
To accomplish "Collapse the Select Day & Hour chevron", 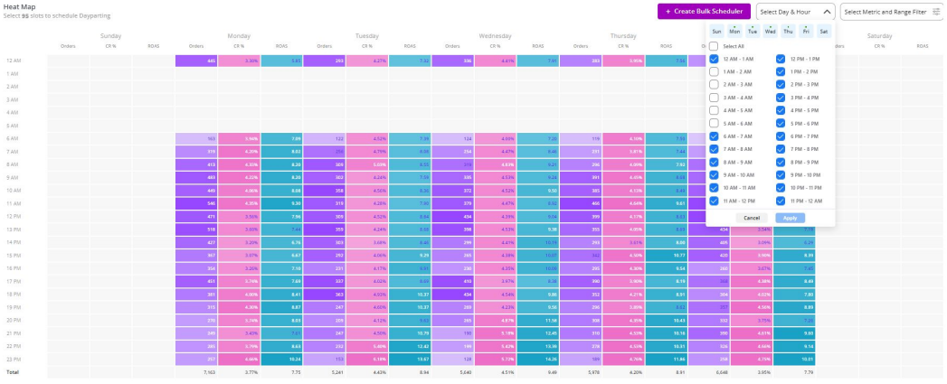I will click(827, 12).
